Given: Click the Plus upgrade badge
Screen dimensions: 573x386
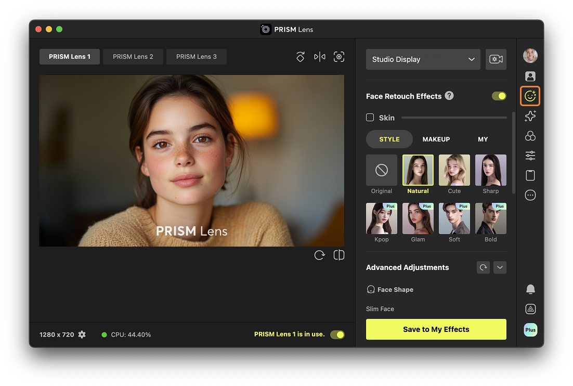Looking at the screenshot, I should point(530,330).
